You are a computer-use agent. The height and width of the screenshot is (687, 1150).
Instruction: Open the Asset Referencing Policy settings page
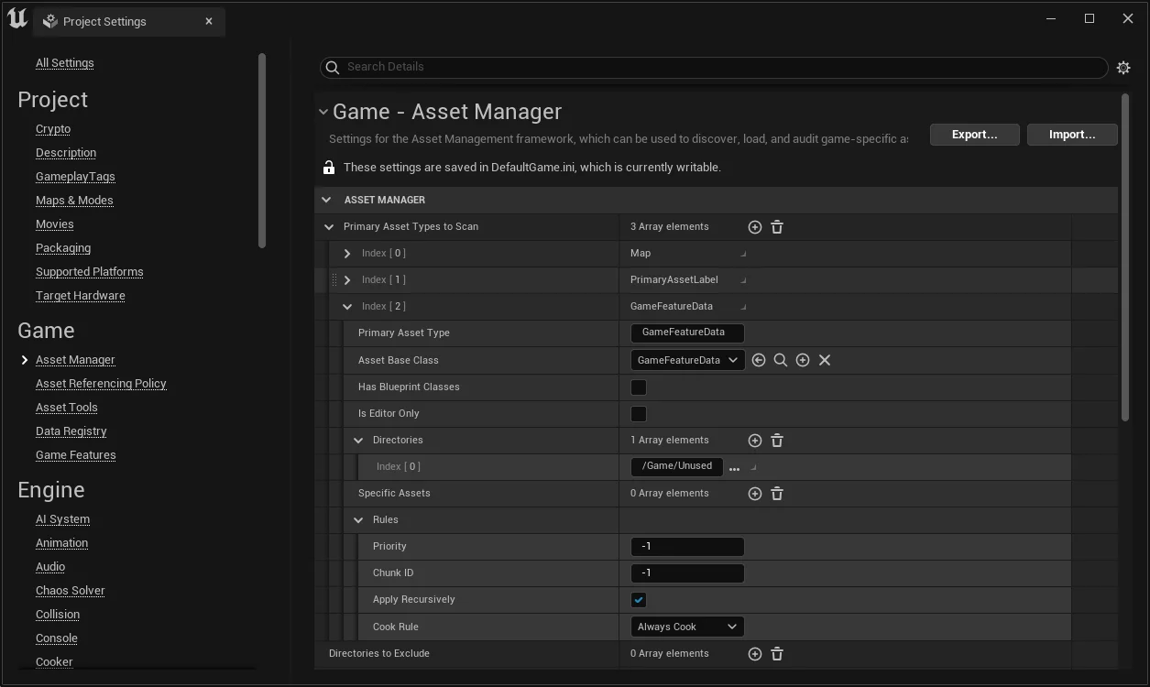[101, 384]
